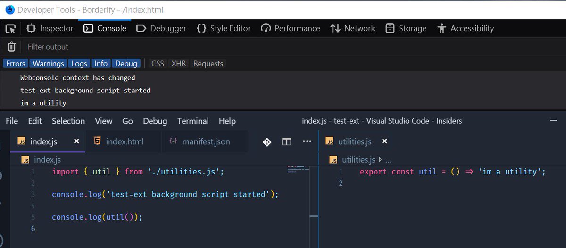
Task: Close the utilities.js tab
Action: pos(384,141)
